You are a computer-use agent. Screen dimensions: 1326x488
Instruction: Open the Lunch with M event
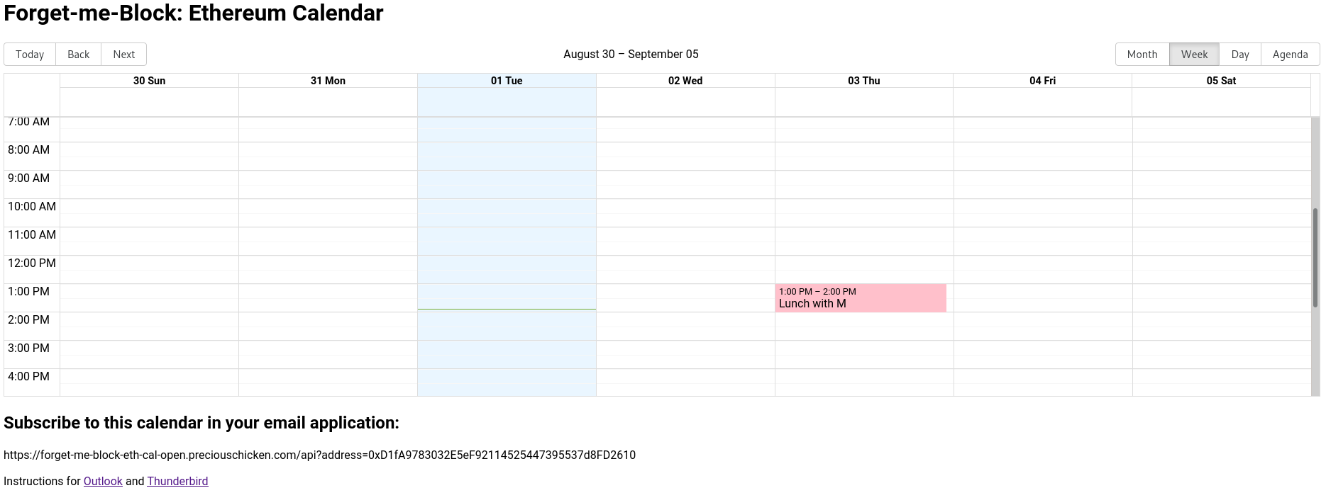861,298
